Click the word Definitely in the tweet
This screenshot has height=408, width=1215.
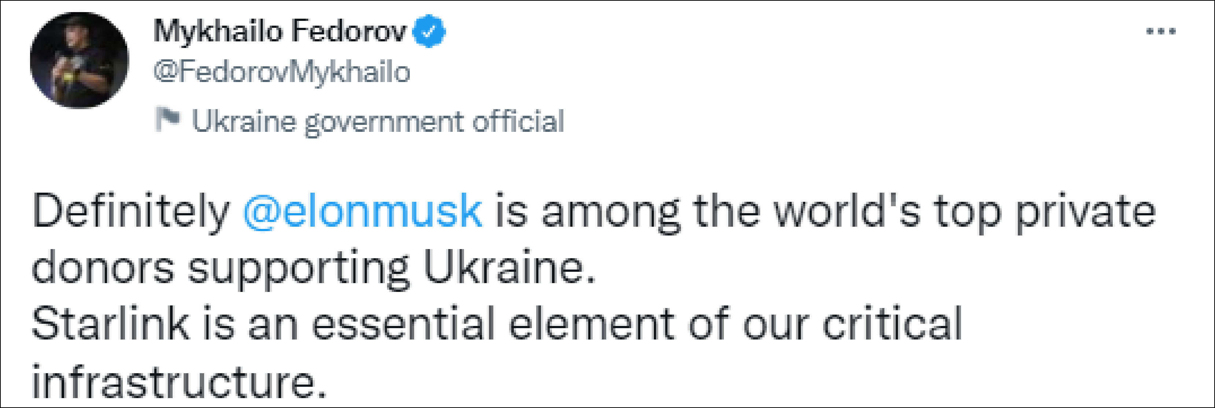pos(130,211)
